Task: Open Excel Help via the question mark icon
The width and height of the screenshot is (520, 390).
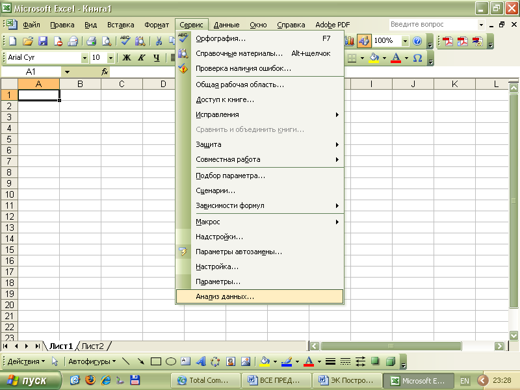Action: [x=417, y=41]
